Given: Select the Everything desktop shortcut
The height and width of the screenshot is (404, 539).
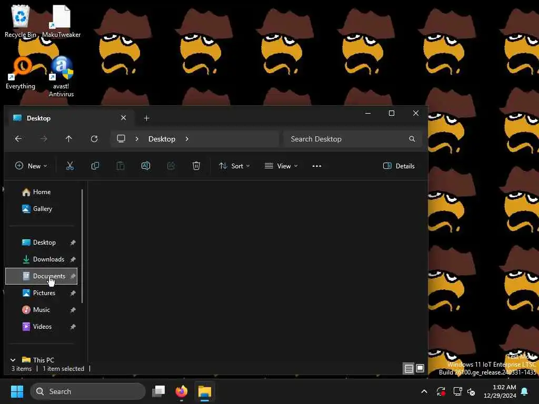Looking at the screenshot, I should pos(21,73).
